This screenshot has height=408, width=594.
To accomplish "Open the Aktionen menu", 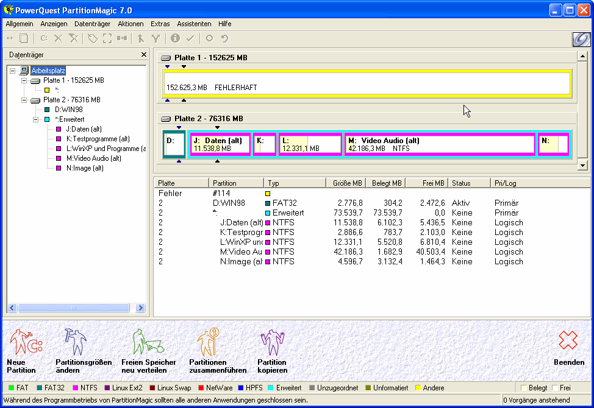I will [x=131, y=24].
